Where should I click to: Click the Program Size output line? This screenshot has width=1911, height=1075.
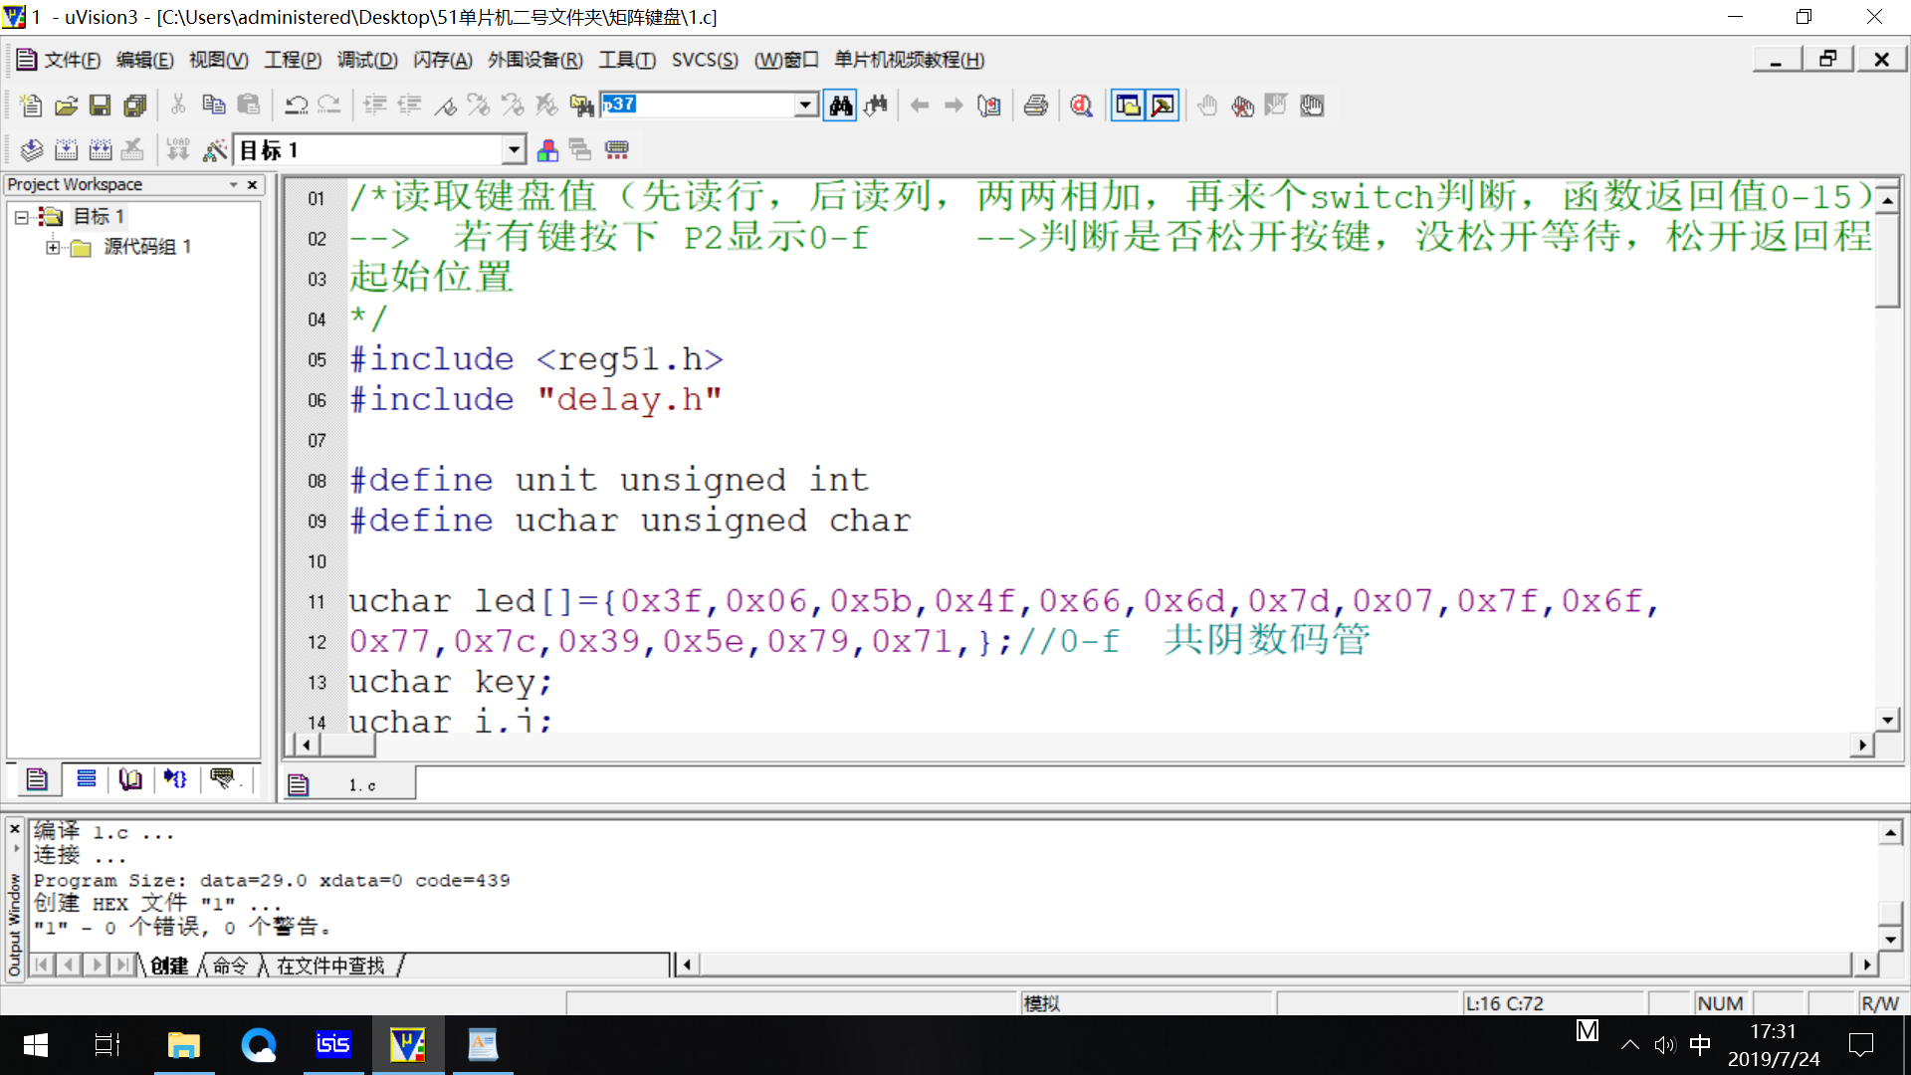tap(272, 880)
